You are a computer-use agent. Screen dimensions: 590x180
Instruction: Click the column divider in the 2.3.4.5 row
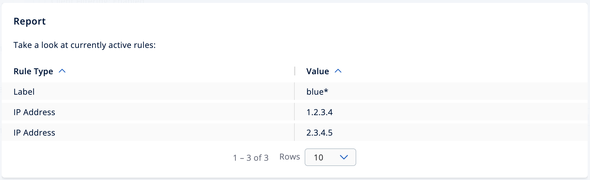pos(294,132)
